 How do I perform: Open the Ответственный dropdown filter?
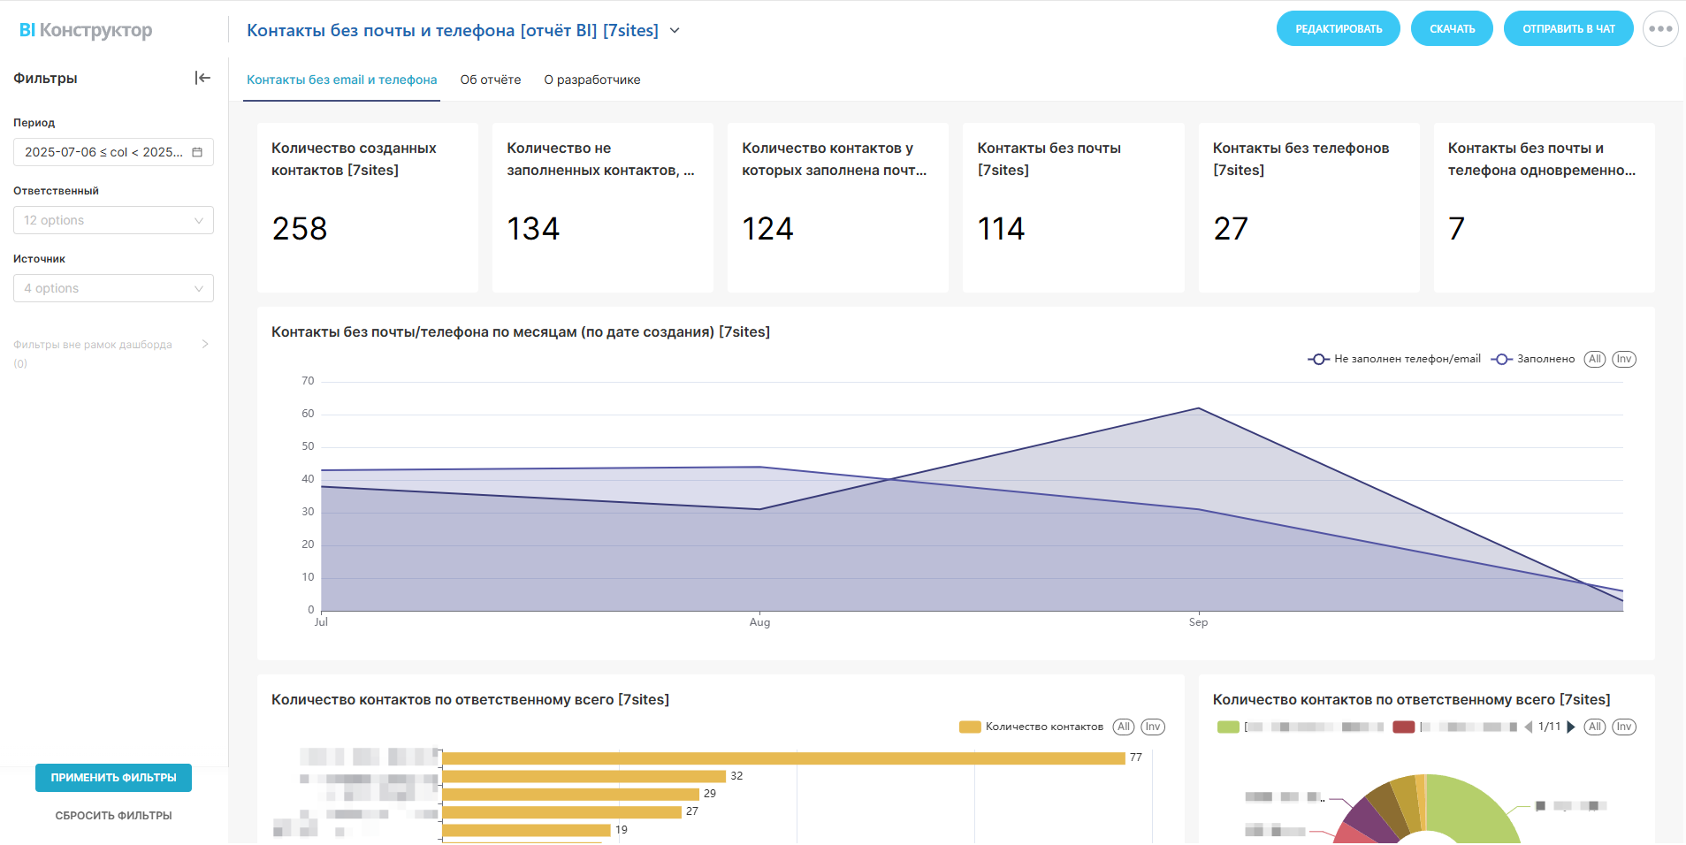(x=113, y=220)
